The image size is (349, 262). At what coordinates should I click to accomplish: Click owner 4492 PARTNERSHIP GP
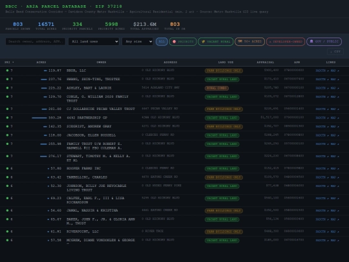click(x=87, y=118)
